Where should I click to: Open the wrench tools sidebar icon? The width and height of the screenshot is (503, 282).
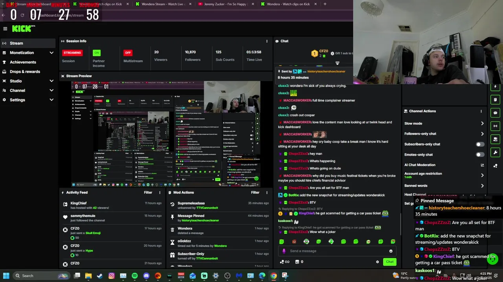[x=495, y=152]
